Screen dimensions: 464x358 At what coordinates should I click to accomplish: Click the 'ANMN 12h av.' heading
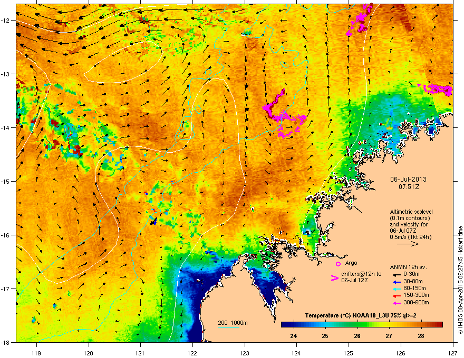[x=408, y=267]
